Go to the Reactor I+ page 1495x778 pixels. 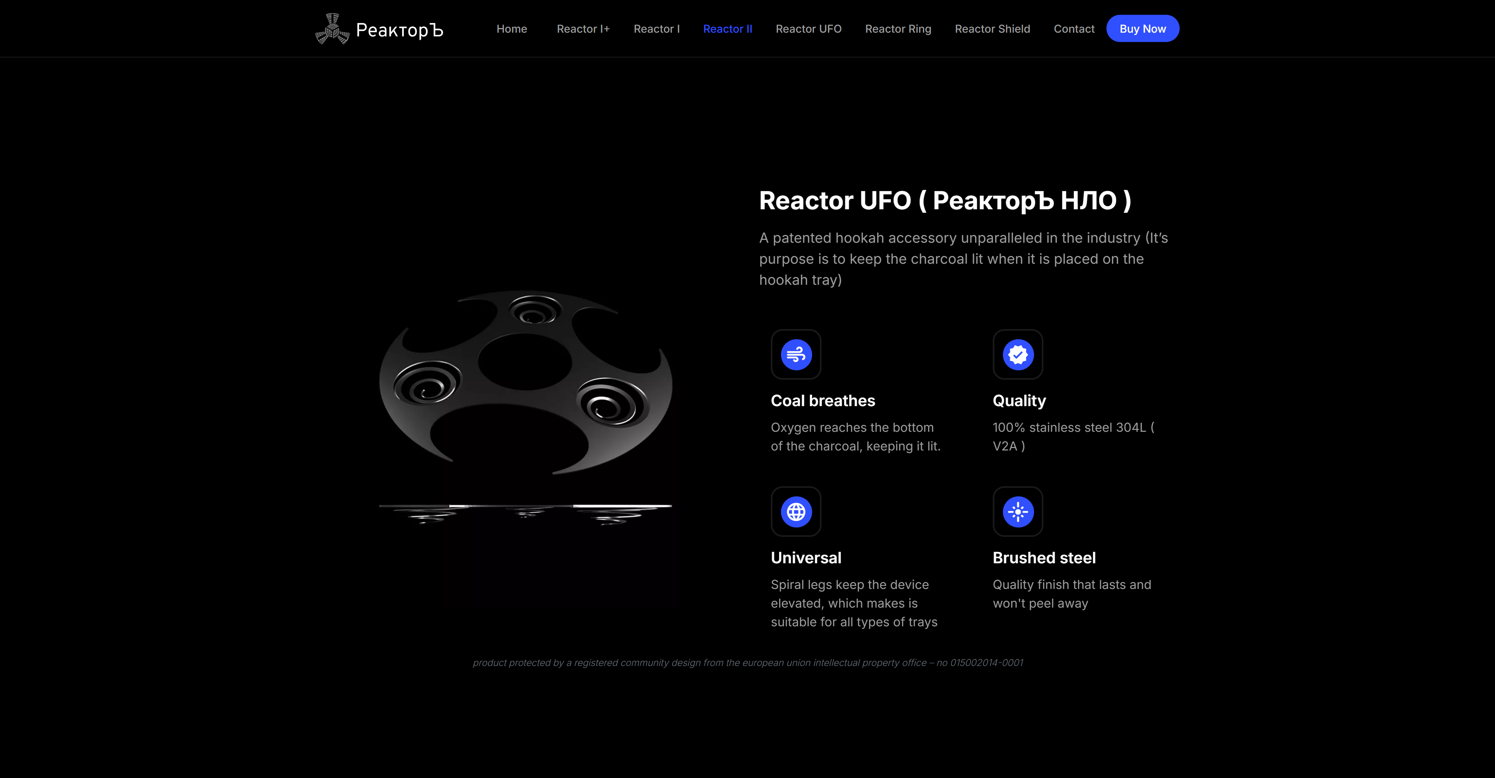(x=583, y=29)
